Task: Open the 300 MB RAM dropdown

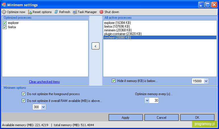Action: [44, 107]
